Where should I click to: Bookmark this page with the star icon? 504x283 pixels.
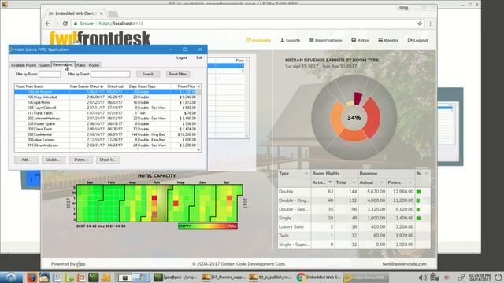click(420, 24)
